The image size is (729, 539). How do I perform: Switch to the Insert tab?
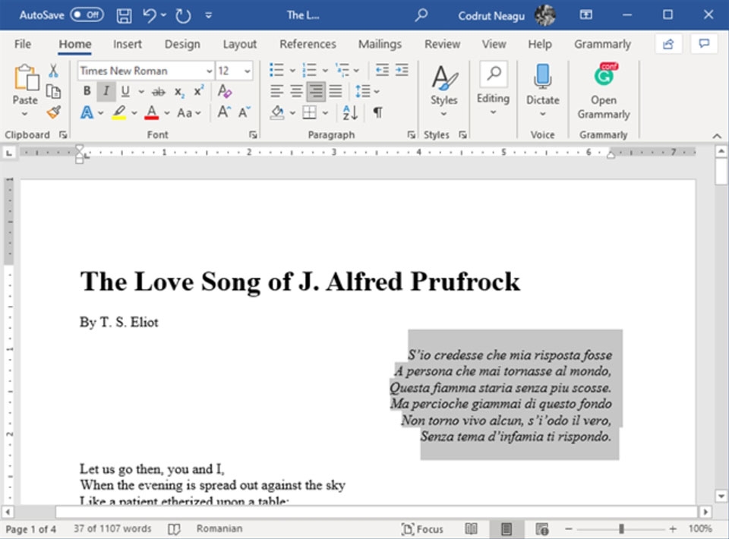point(128,44)
